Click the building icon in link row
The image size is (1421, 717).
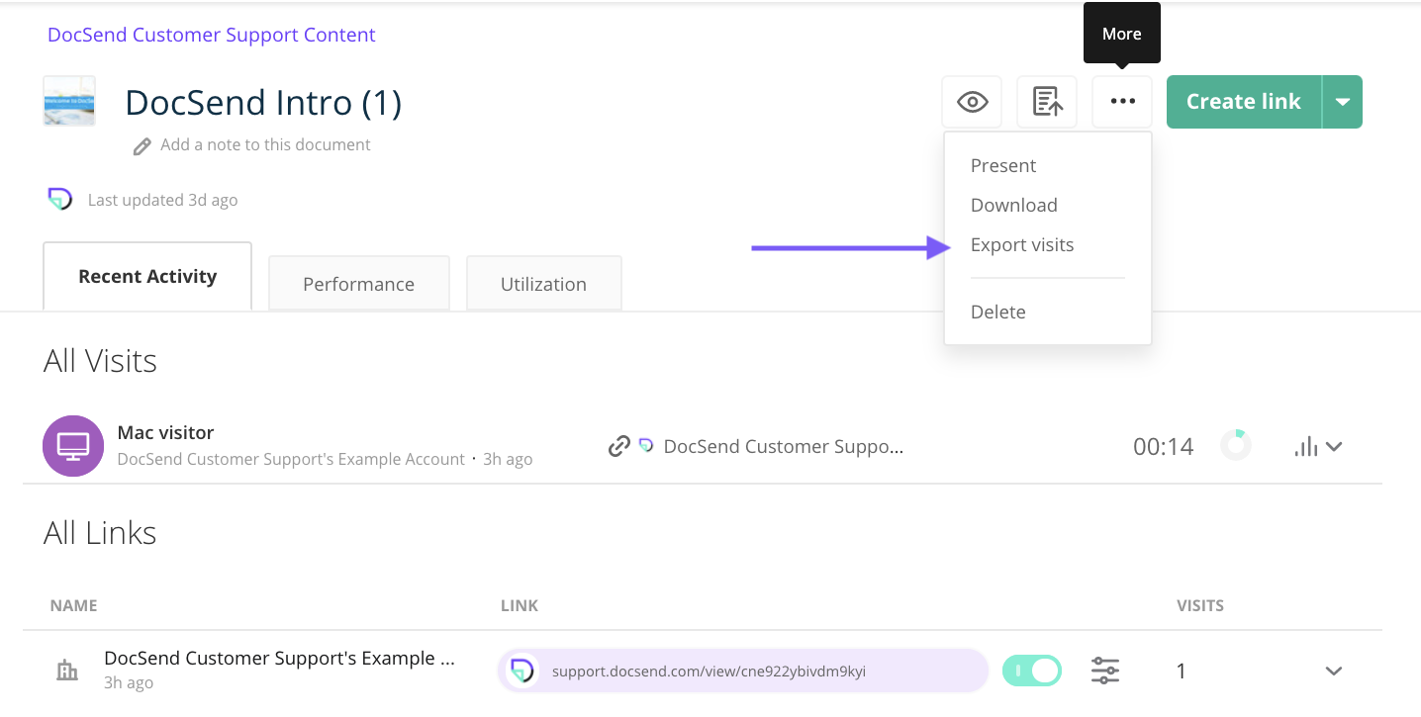coord(67,672)
